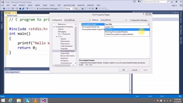Toggle bookmark using the bookmark icon
The width and height of the screenshot is (183, 103).
coord(96,9)
